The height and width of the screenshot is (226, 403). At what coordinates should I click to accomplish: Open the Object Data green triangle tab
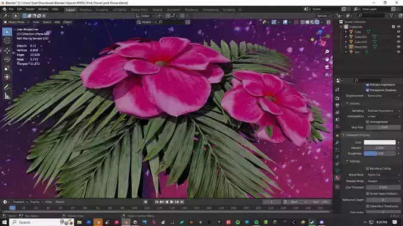(337, 171)
